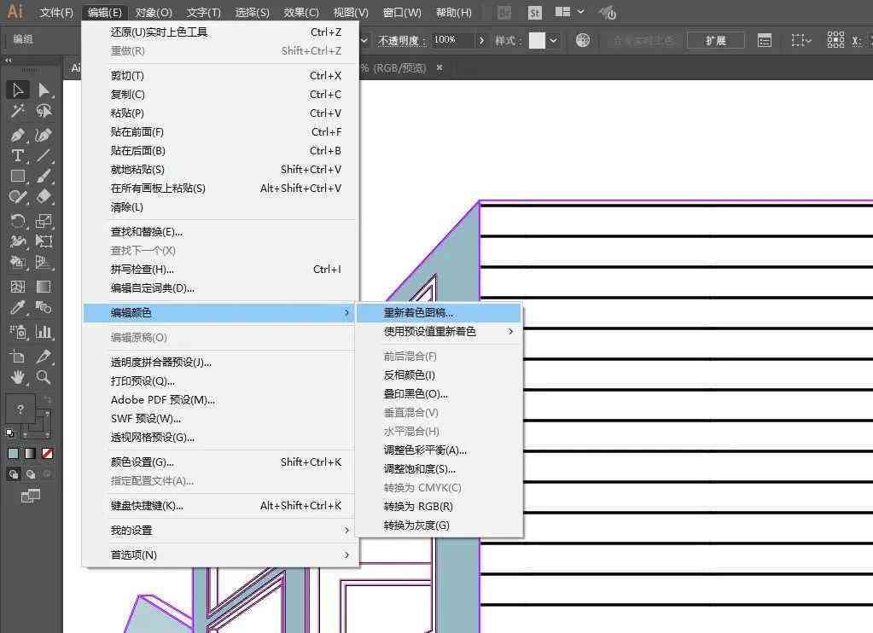Select the Perspective Grid tool
The width and height of the screenshot is (873, 633).
point(44,262)
